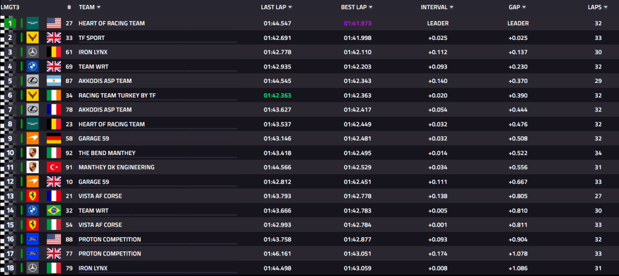Open the LAST LAP column sort dropdown
The height and width of the screenshot is (276, 619).
(x=290, y=7)
